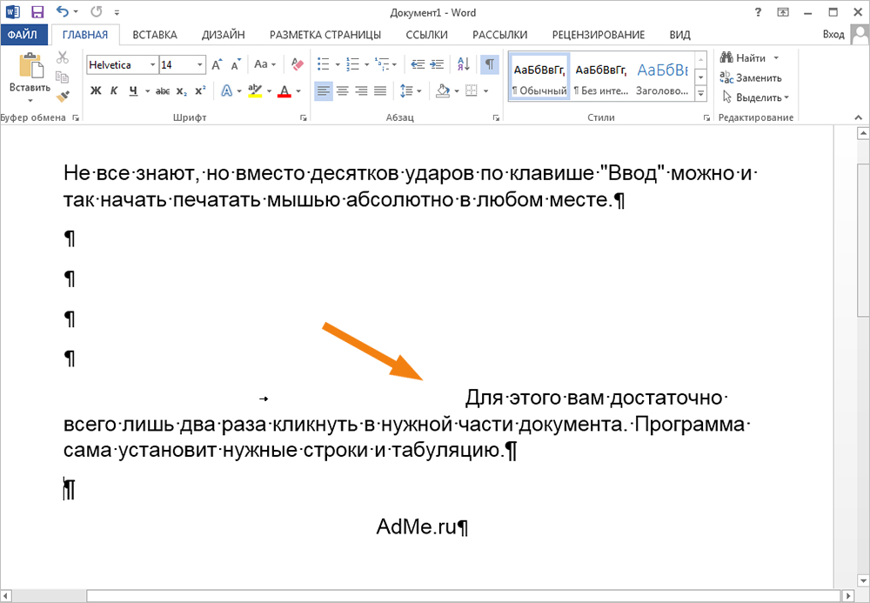
Task: Toggle italic (К) formatting
Action: 114,91
